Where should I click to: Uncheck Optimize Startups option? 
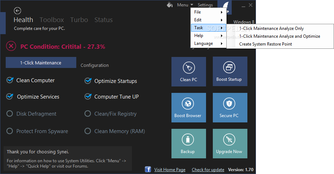coord(88,81)
